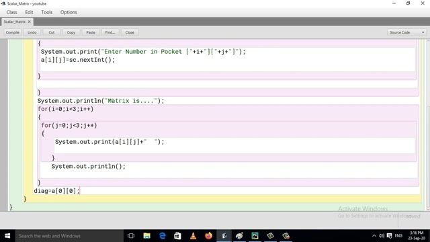Click the 'System.out.println();' line
The width and height of the screenshot is (430, 242).
(88, 166)
